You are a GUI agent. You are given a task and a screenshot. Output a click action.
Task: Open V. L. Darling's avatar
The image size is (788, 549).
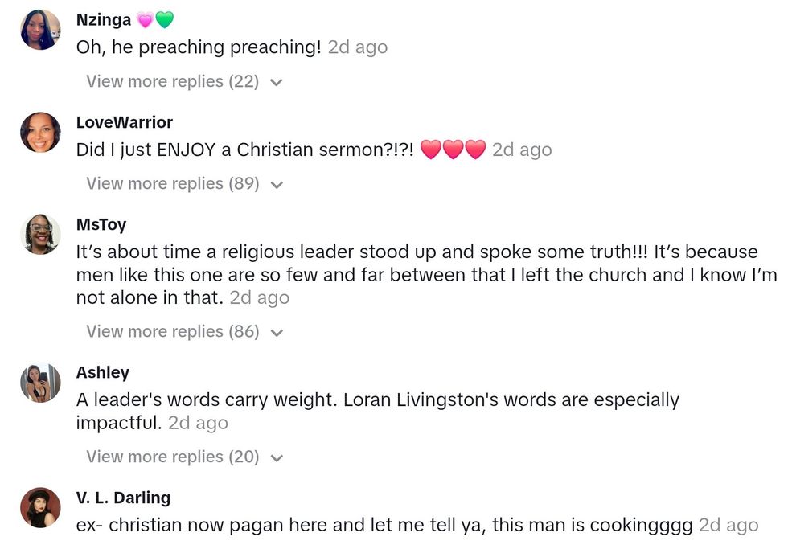pyautogui.click(x=40, y=508)
